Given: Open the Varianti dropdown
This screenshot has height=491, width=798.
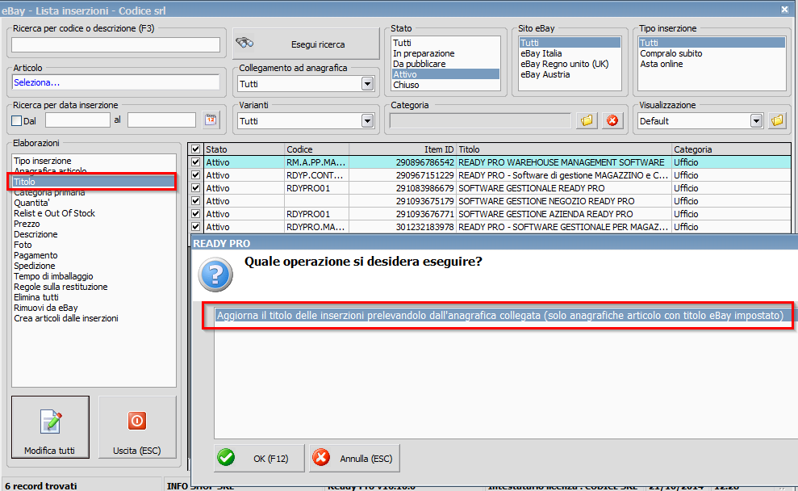Looking at the screenshot, I should pos(367,120).
